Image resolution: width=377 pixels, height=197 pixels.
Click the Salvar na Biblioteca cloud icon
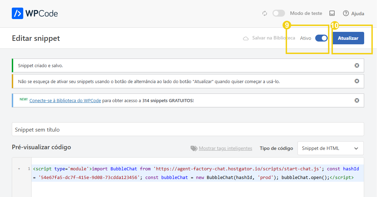click(246, 38)
